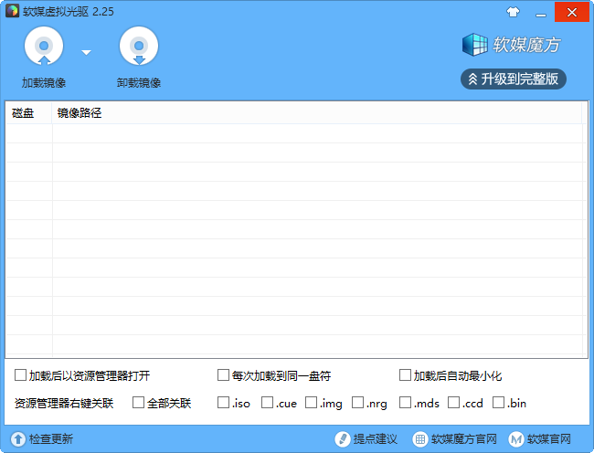Open the 软媒官网 link
Screen dimensions: 594x453
pos(549,439)
